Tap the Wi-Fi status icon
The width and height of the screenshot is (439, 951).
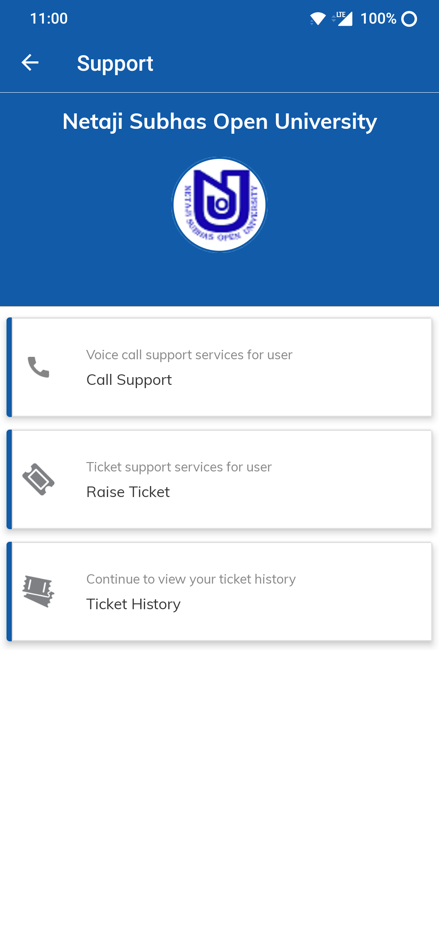[x=317, y=19]
